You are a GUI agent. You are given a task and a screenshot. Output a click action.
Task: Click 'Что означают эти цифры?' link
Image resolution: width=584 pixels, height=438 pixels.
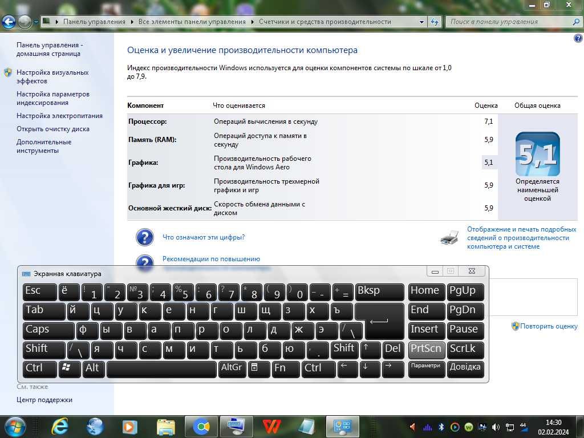204,237
